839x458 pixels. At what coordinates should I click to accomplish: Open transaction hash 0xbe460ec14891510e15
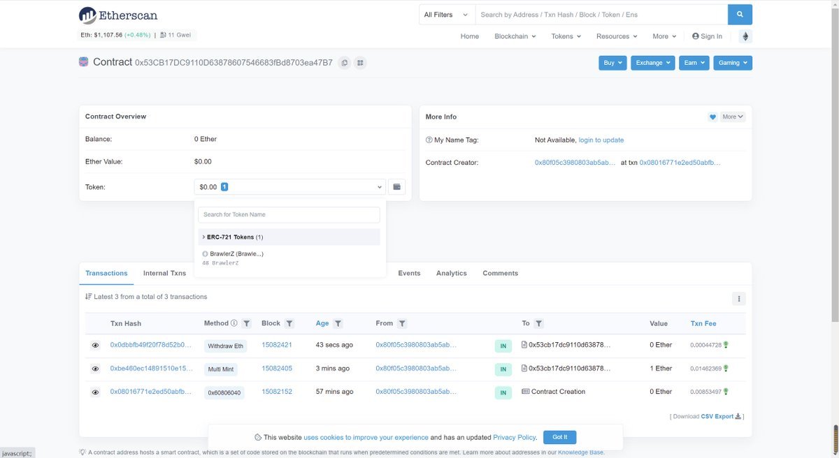coord(150,369)
